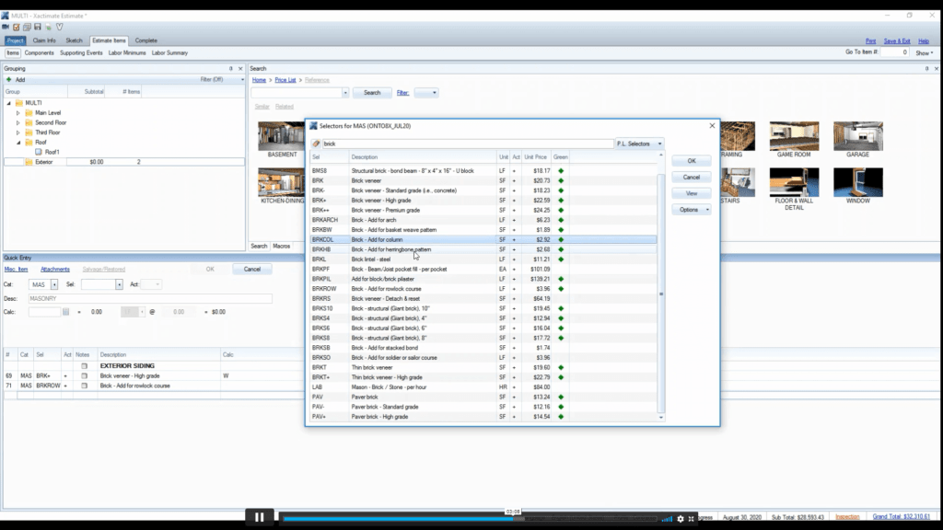The image size is (943, 530).
Task: Click the MULTI folder icon in tree
Action: [x=19, y=103]
